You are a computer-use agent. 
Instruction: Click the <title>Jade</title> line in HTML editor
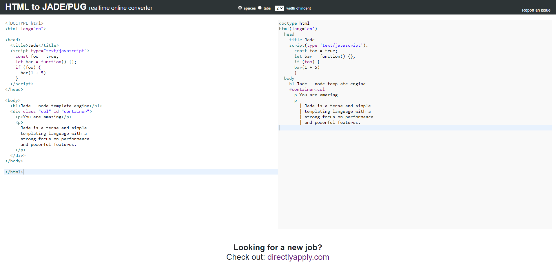tap(34, 45)
